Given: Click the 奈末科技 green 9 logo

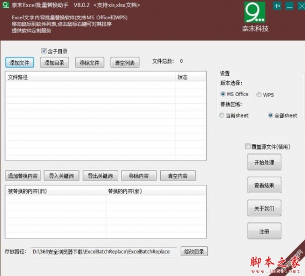Looking at the screenshot, I should tap(255, 12).
